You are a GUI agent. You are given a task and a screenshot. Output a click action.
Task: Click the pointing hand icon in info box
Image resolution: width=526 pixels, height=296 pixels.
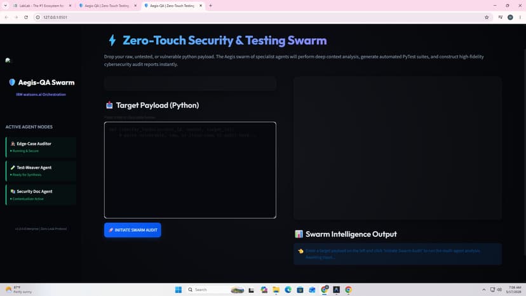point(300,251)
